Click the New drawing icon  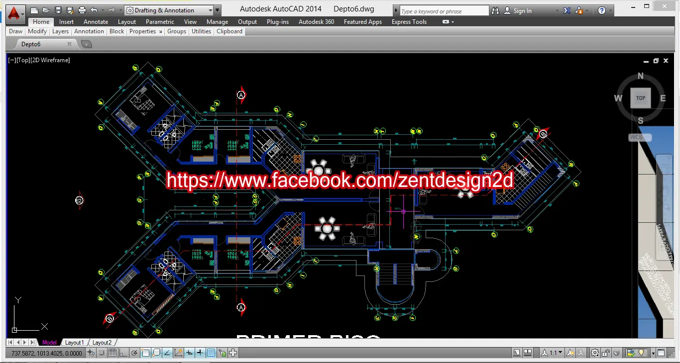pos(34,10)
